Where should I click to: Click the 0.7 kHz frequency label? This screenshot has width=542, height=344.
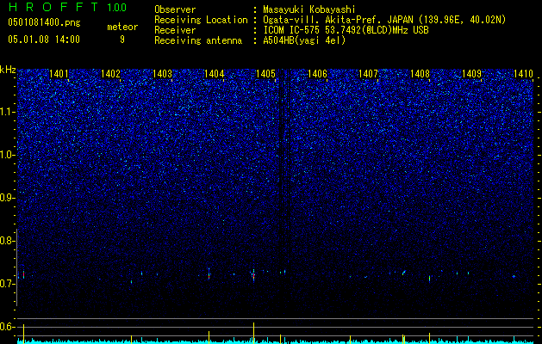click(x=7, y=284)
